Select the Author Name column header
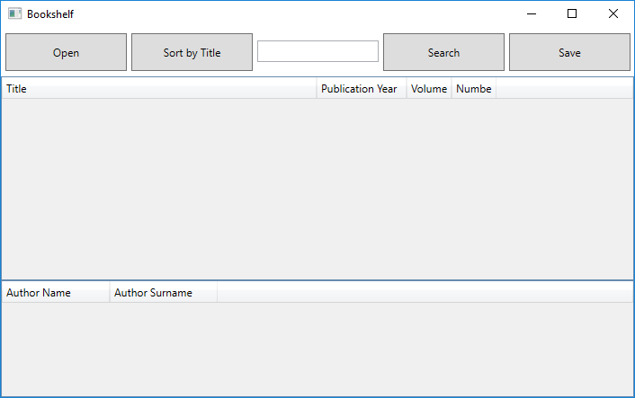This screenshot has height=398, width=635. click(56, 292)
